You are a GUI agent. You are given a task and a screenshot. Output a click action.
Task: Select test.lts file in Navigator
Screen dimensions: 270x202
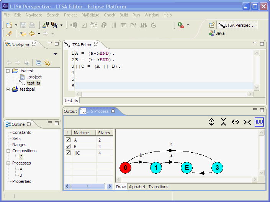click(34, 83)
